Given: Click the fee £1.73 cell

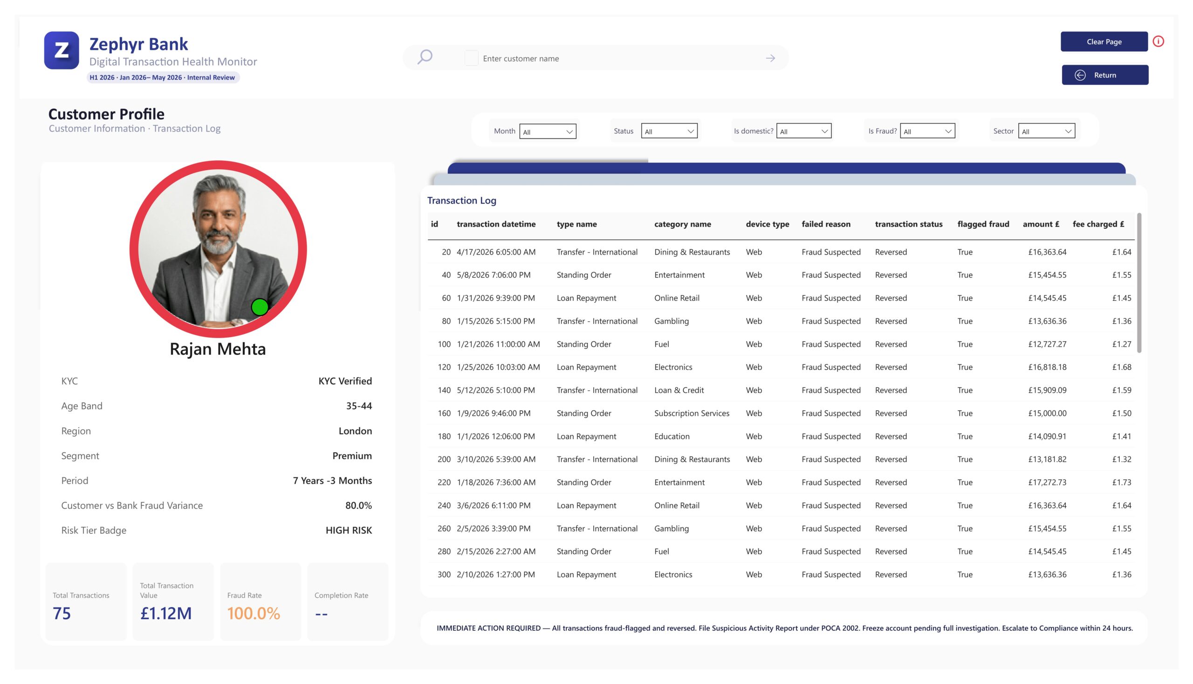Looking at the screenshot, I should (1121, 483).
